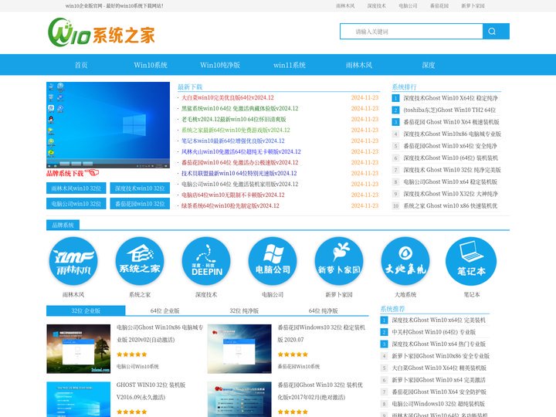Open 技术员联盟最新win10 64位 link
The width and height of the screenshot is (556, 417).
tap(239, 174)
